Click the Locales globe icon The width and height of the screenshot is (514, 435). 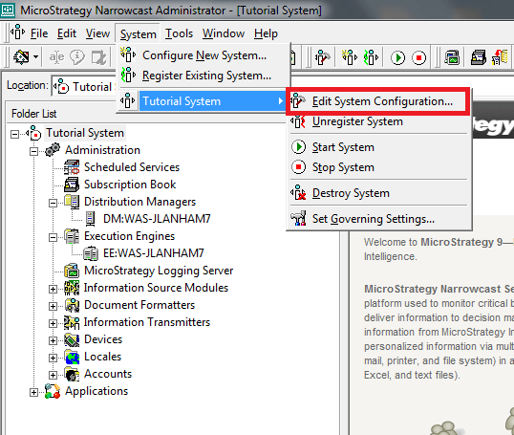pyautogui.click(x=72, y=357)
